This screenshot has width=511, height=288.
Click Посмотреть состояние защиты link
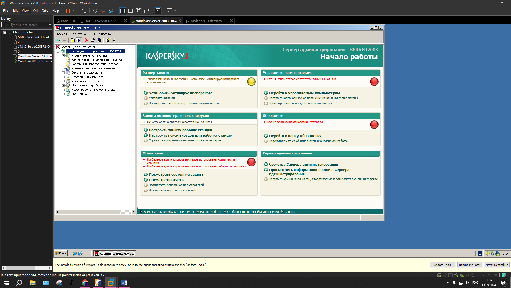tap(176, 174)
